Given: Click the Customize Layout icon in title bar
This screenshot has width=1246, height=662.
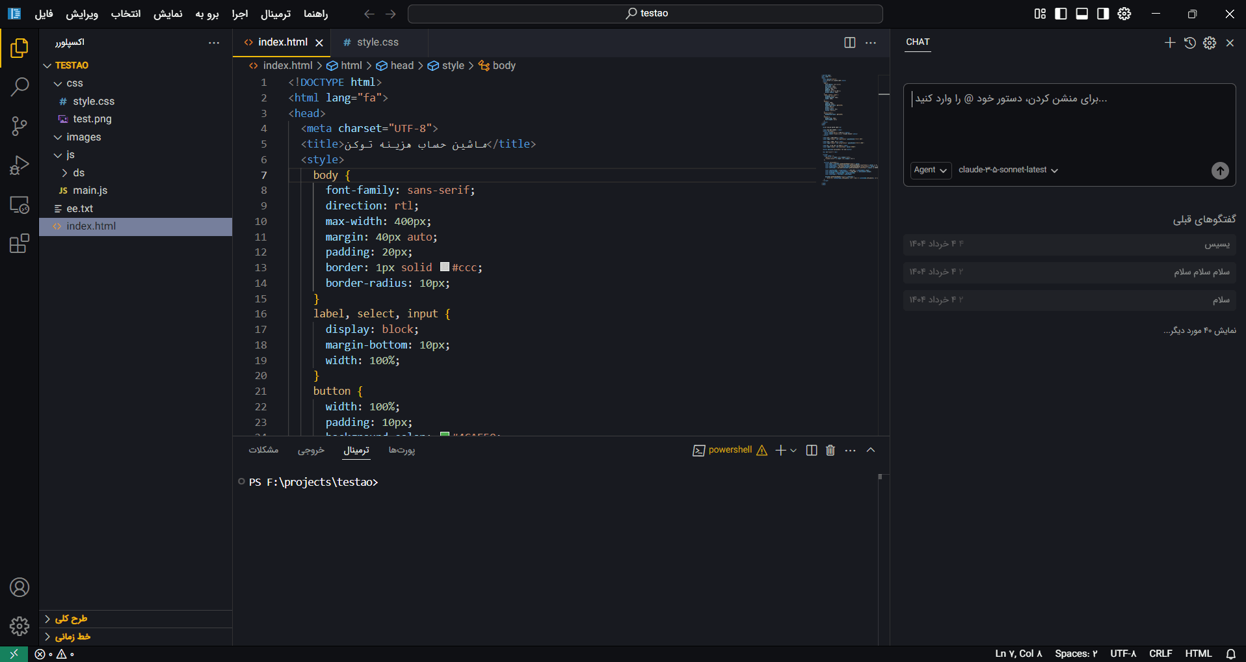Looking at the screenshot, I should (x=1040, y=14).
